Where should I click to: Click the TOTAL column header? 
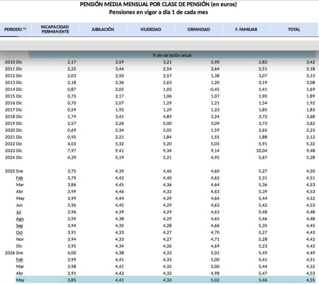point(294,30)
